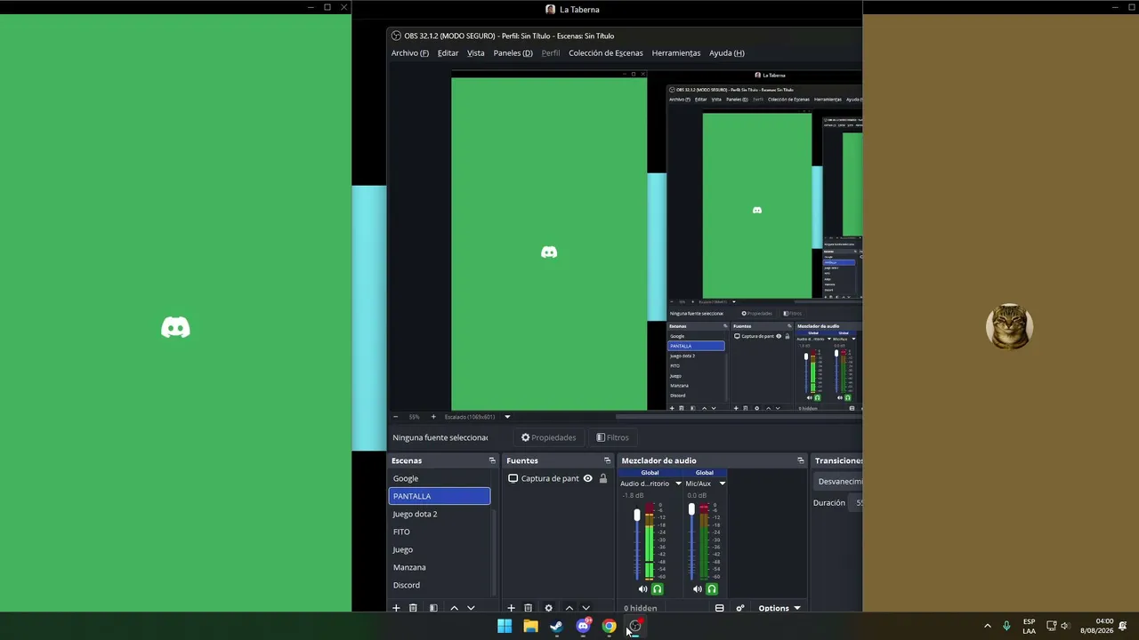The image size is (1139, 640).
Task: Click the preview horizontal scrollbar
Action: (x=739, y=416)
